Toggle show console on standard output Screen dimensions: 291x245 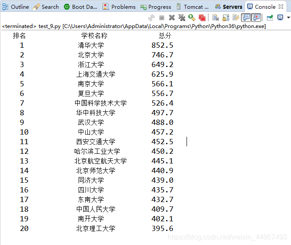pyautogui.click(x=246, y=18)
